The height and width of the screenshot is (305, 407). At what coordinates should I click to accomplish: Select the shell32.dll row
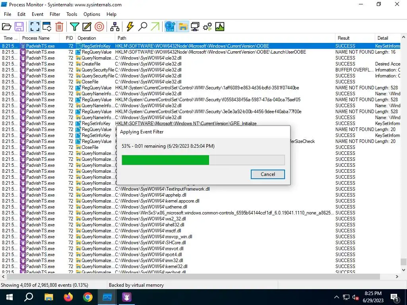[x=200, y=225]
